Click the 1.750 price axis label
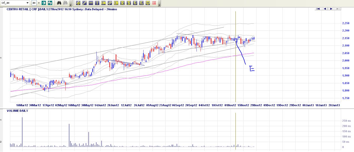This screenshot has height=152, width=354. tap(345, 98)
